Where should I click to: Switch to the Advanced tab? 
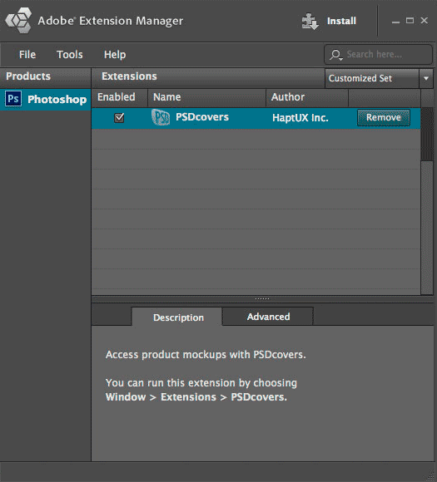(268, 317)
